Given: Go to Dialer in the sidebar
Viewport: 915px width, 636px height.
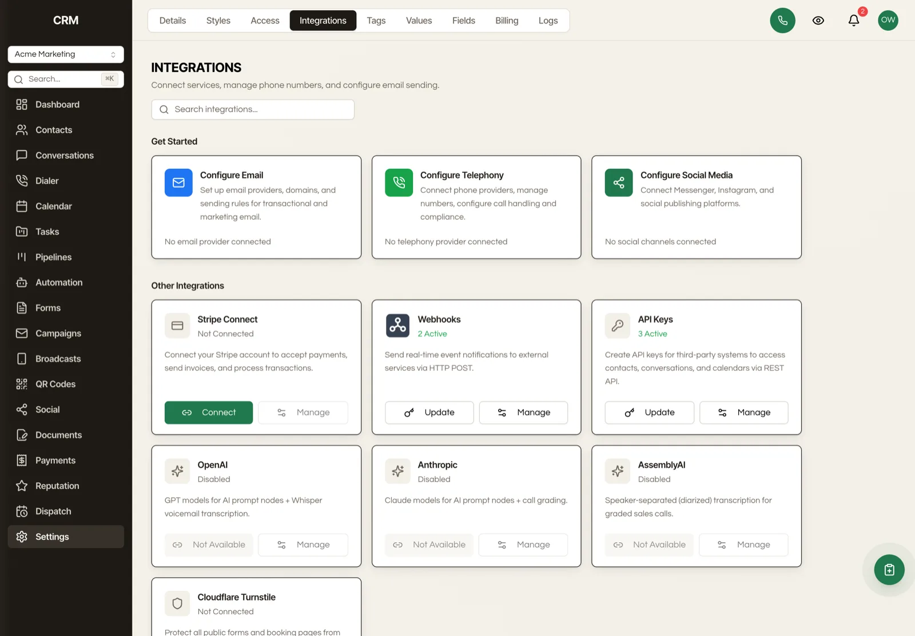Looking at the screenshot, I should coord(66,181).
